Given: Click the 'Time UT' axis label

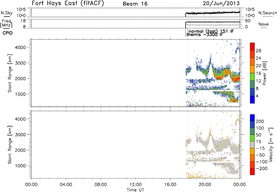Looking at the screenshot, I should [135, 190].
